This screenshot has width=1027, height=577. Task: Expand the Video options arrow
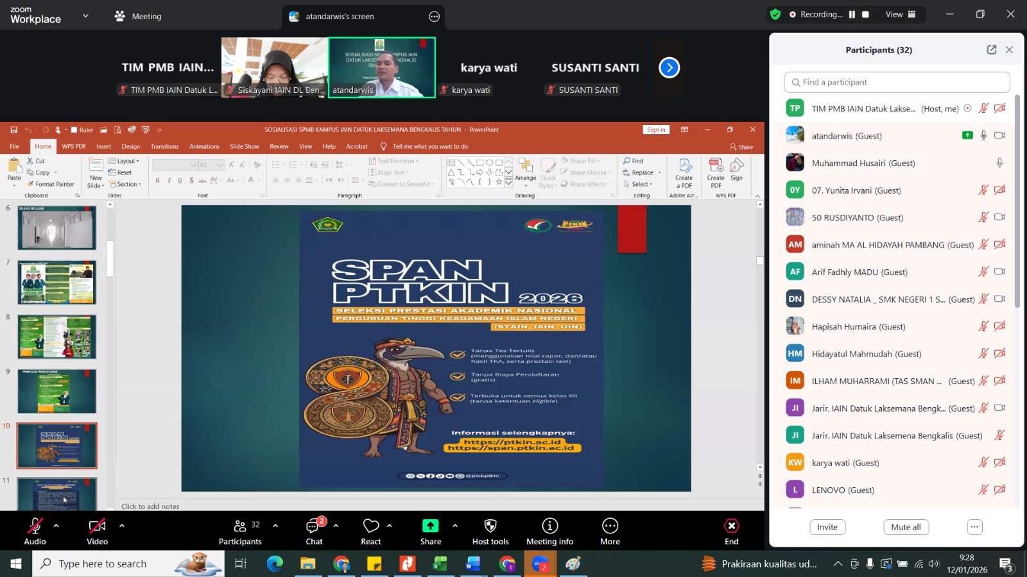click(x=122, y=526)
